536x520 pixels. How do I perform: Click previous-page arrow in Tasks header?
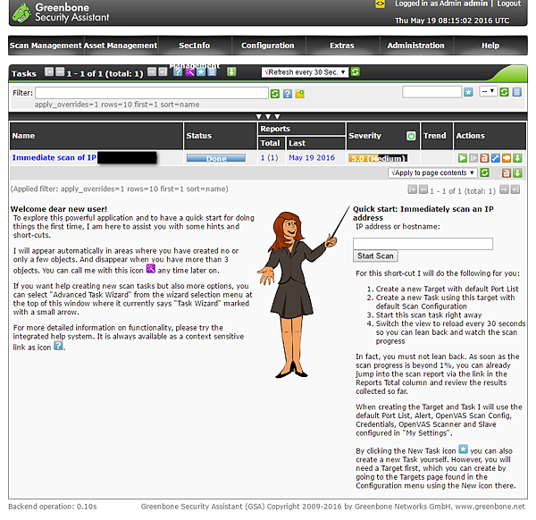(60, 72)
